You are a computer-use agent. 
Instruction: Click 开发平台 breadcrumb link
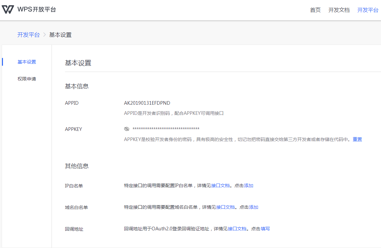point(28,35)
